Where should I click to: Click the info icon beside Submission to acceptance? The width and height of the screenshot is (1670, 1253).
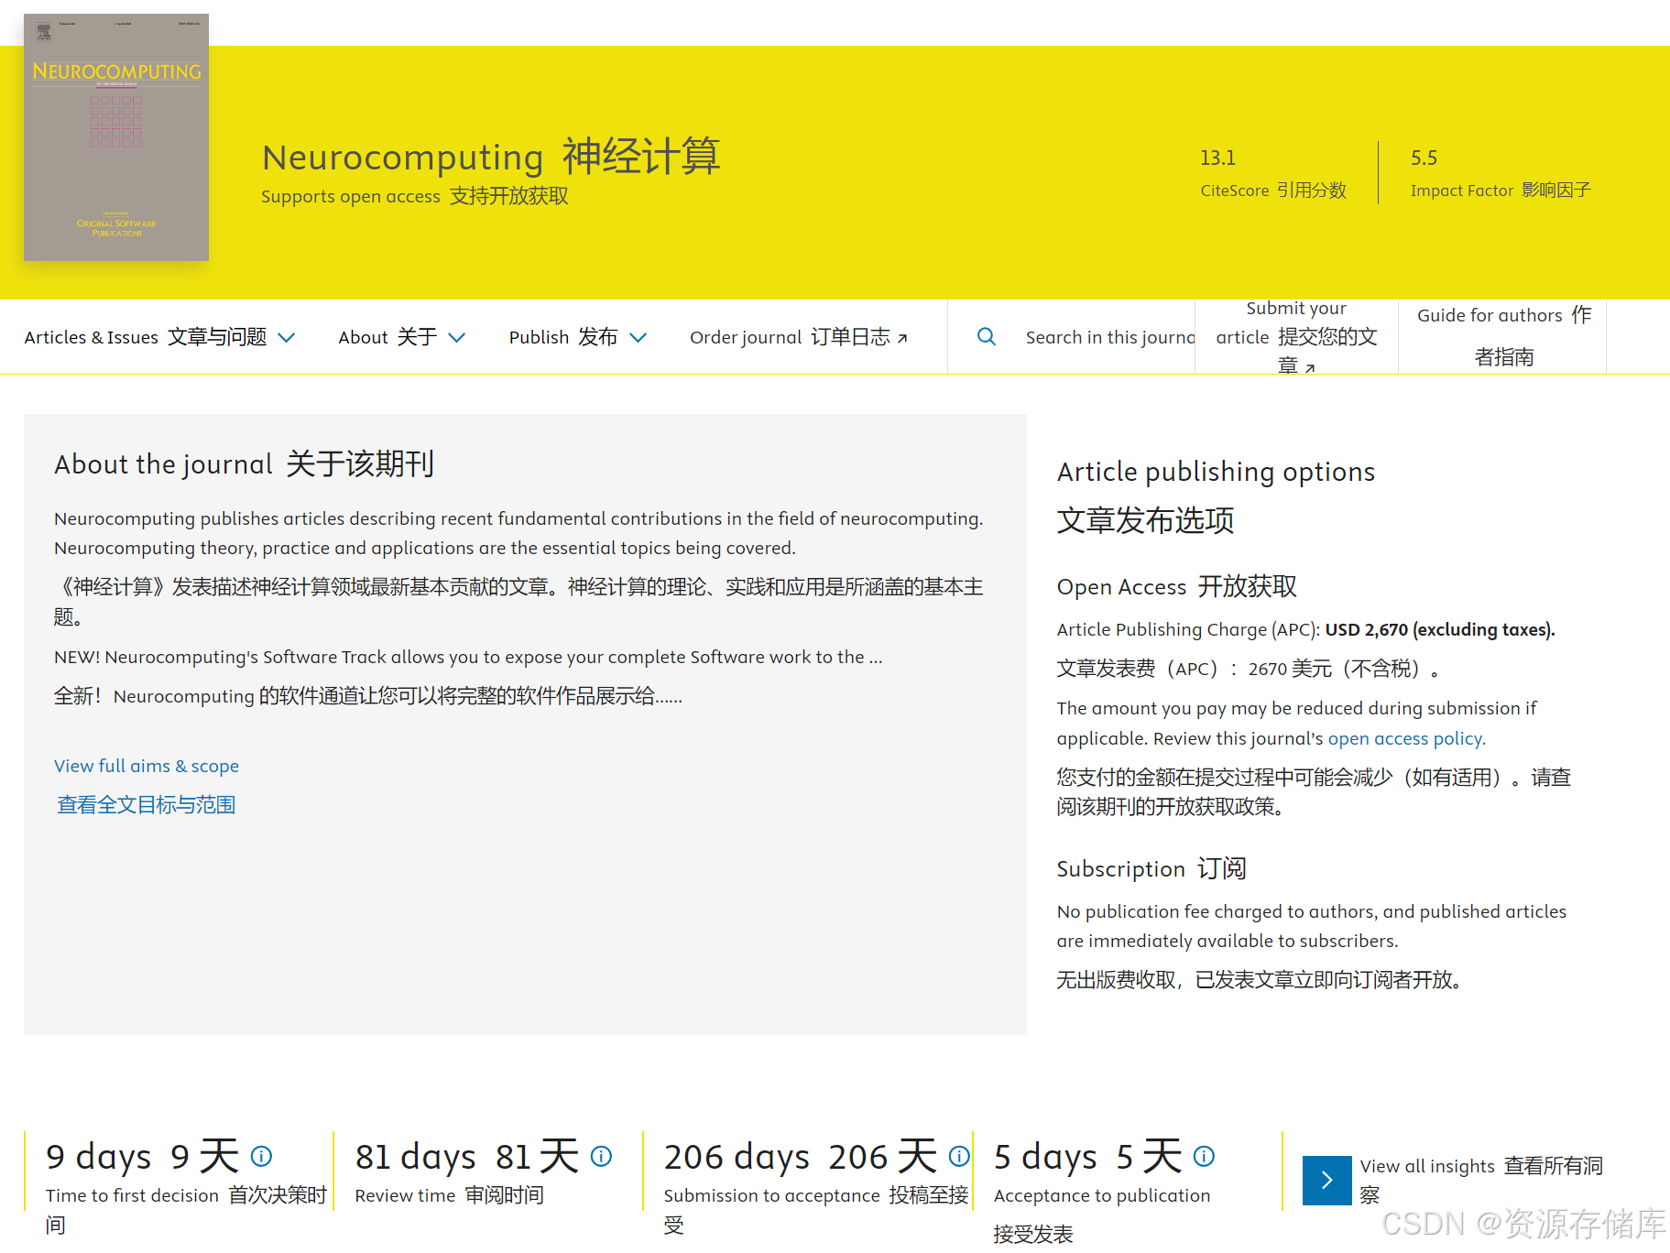click(x=959, y=1156)
